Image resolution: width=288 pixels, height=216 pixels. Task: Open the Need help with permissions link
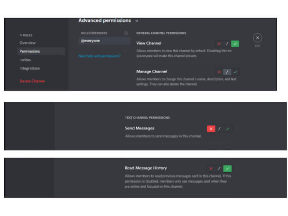pyautogui.click(x=99, y=56)
